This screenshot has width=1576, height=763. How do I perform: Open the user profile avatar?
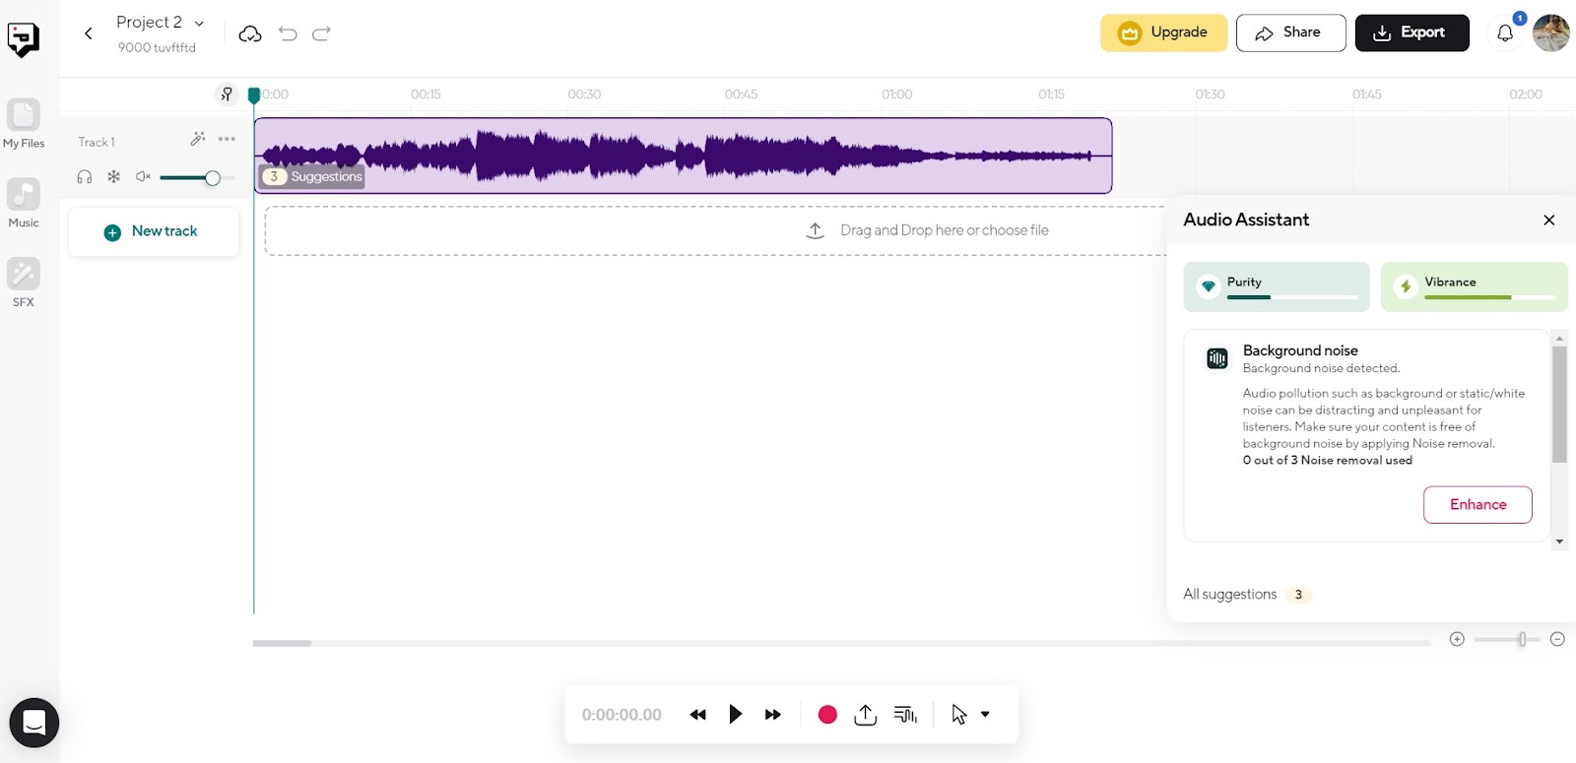[x=1551, y=33]
